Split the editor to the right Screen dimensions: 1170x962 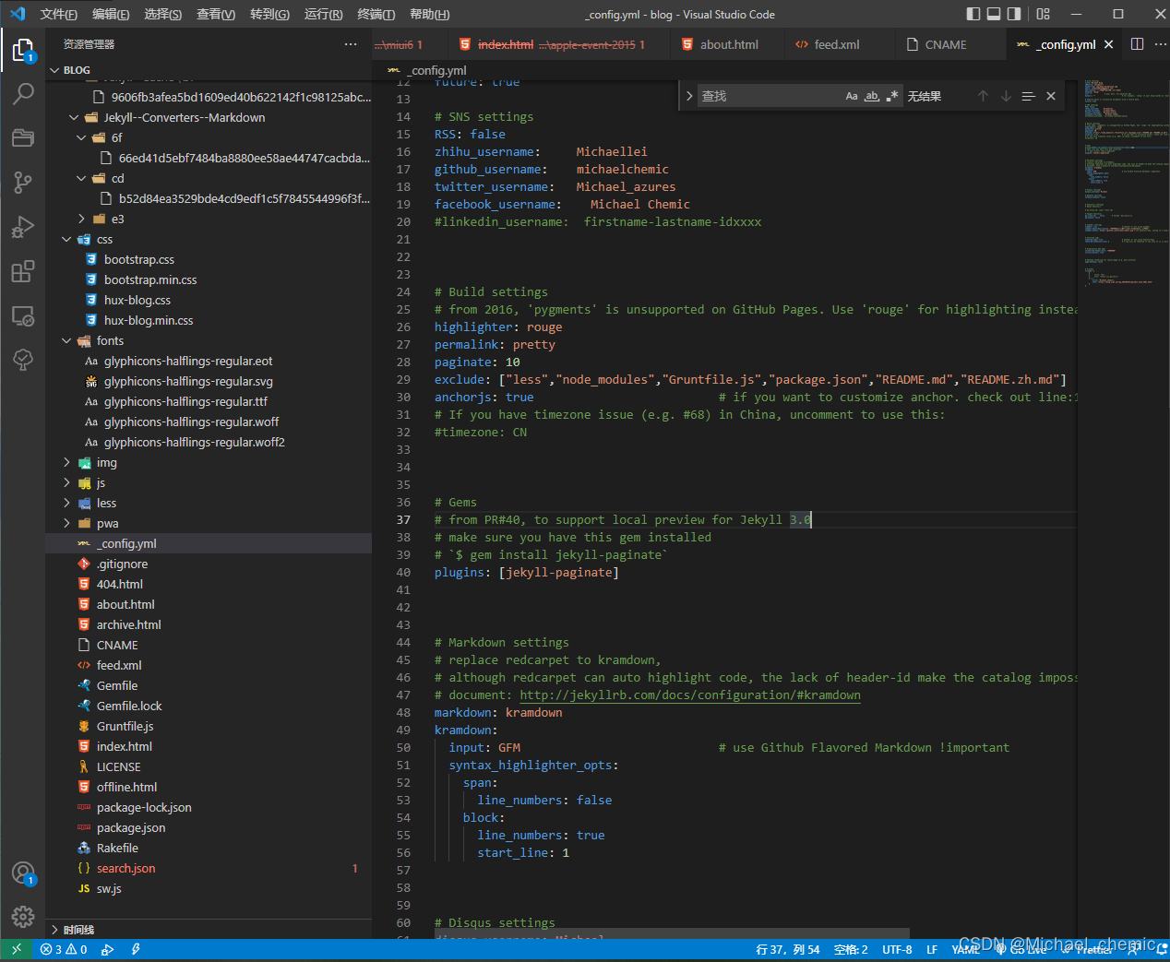pyautogui.click(x=1137, y=44)
